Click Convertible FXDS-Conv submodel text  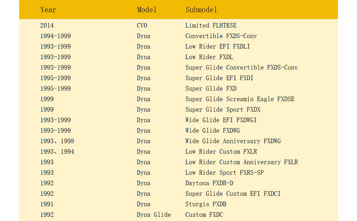tap(221, 36)
